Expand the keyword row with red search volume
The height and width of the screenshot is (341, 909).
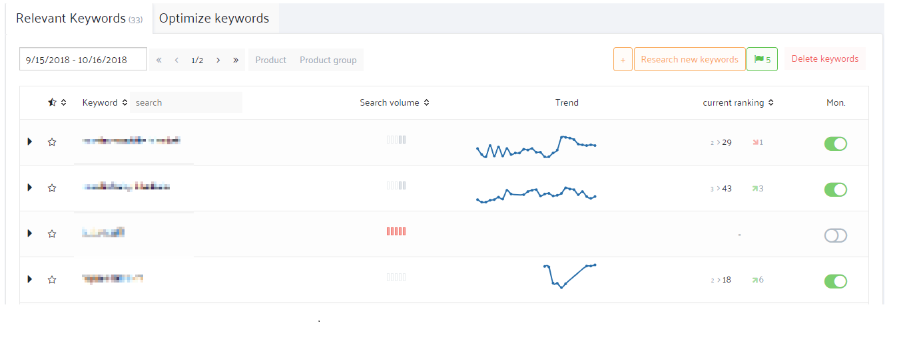(29, 233)
